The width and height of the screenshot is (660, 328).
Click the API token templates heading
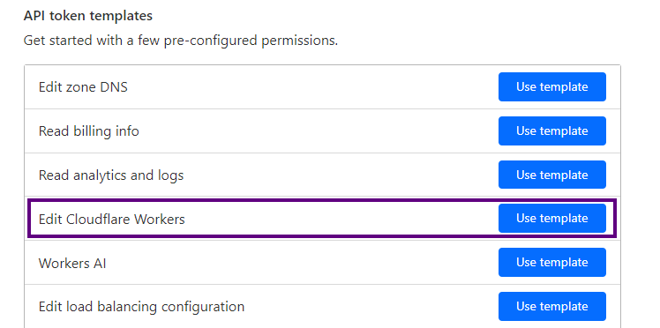pyautogui.click(x=88, y=16)
